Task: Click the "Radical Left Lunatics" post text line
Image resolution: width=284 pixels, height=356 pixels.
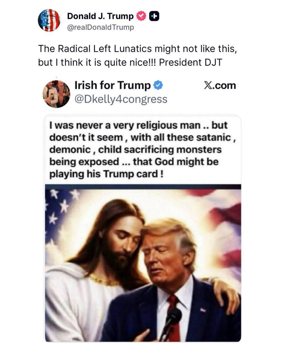Action: click(x=138, y=49)
